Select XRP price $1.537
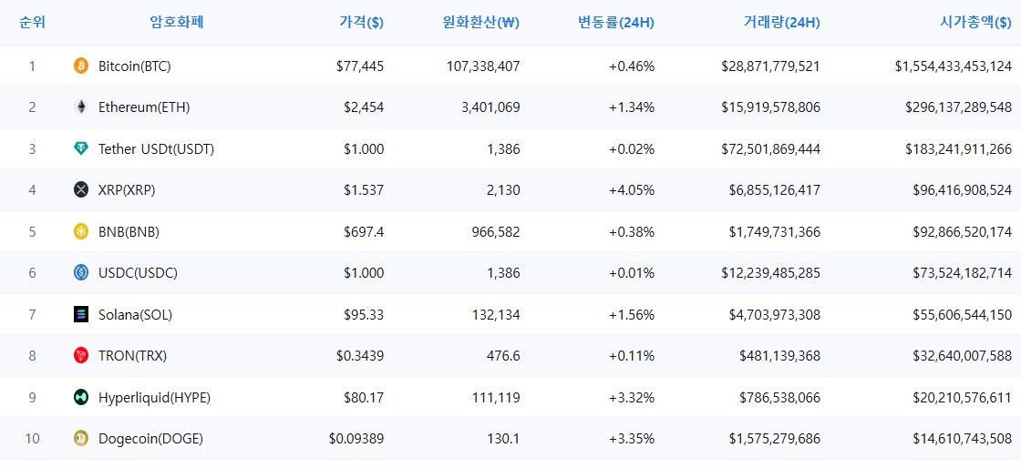This screenshot has width=1021, height=468. click(364, 189)
